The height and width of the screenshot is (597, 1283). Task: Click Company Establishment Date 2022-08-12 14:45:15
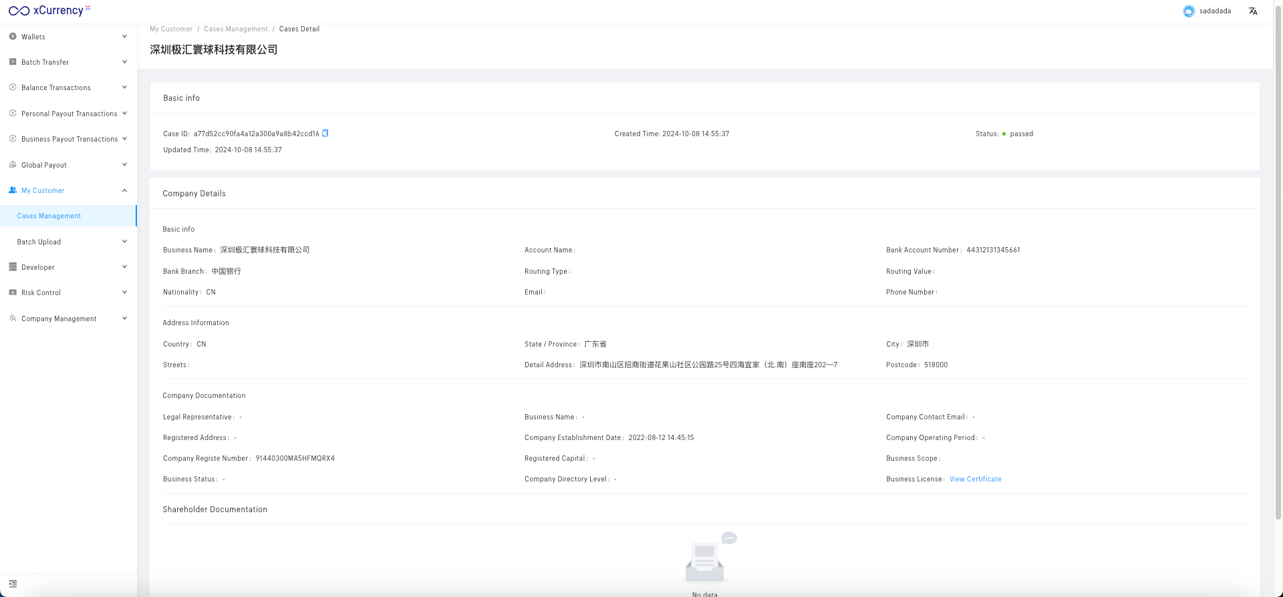click(662, 438)
